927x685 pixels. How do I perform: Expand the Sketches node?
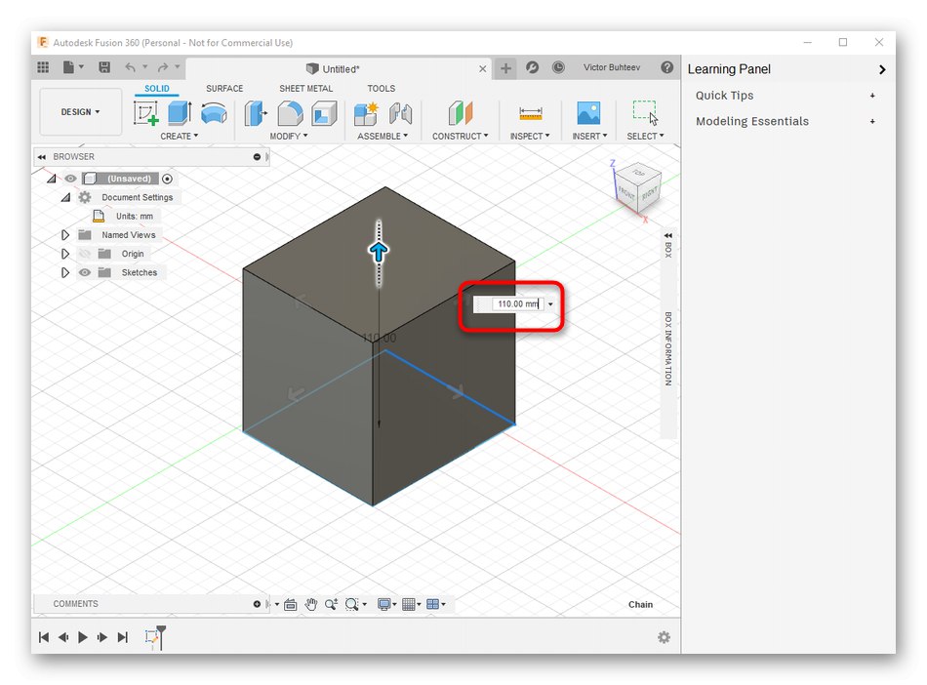65,272
